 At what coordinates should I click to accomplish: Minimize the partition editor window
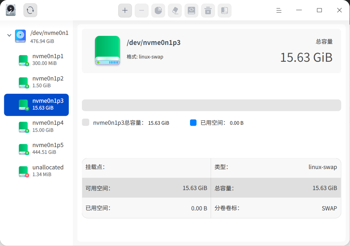point(299,10)
